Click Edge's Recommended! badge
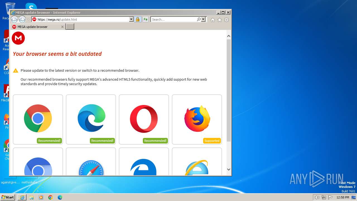 pyautogui.click(x=102, y=141)
